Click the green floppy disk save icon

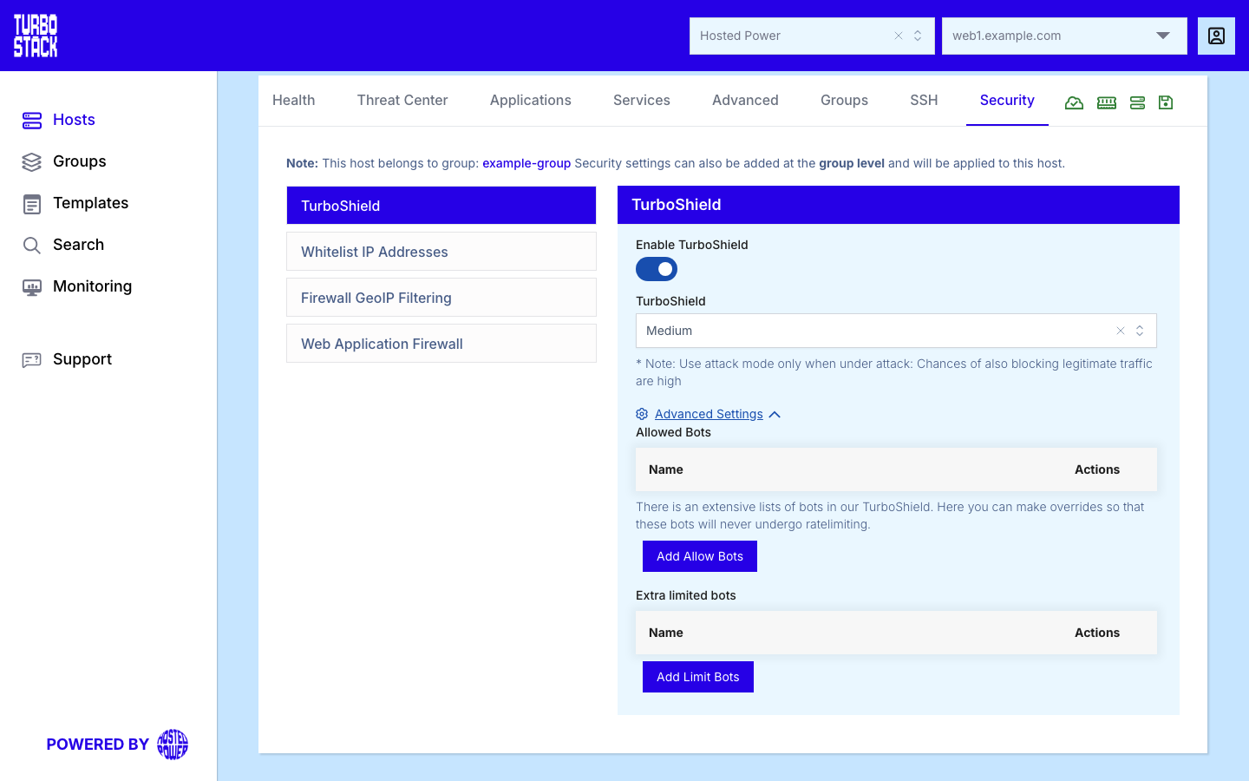click(1166, 102)
